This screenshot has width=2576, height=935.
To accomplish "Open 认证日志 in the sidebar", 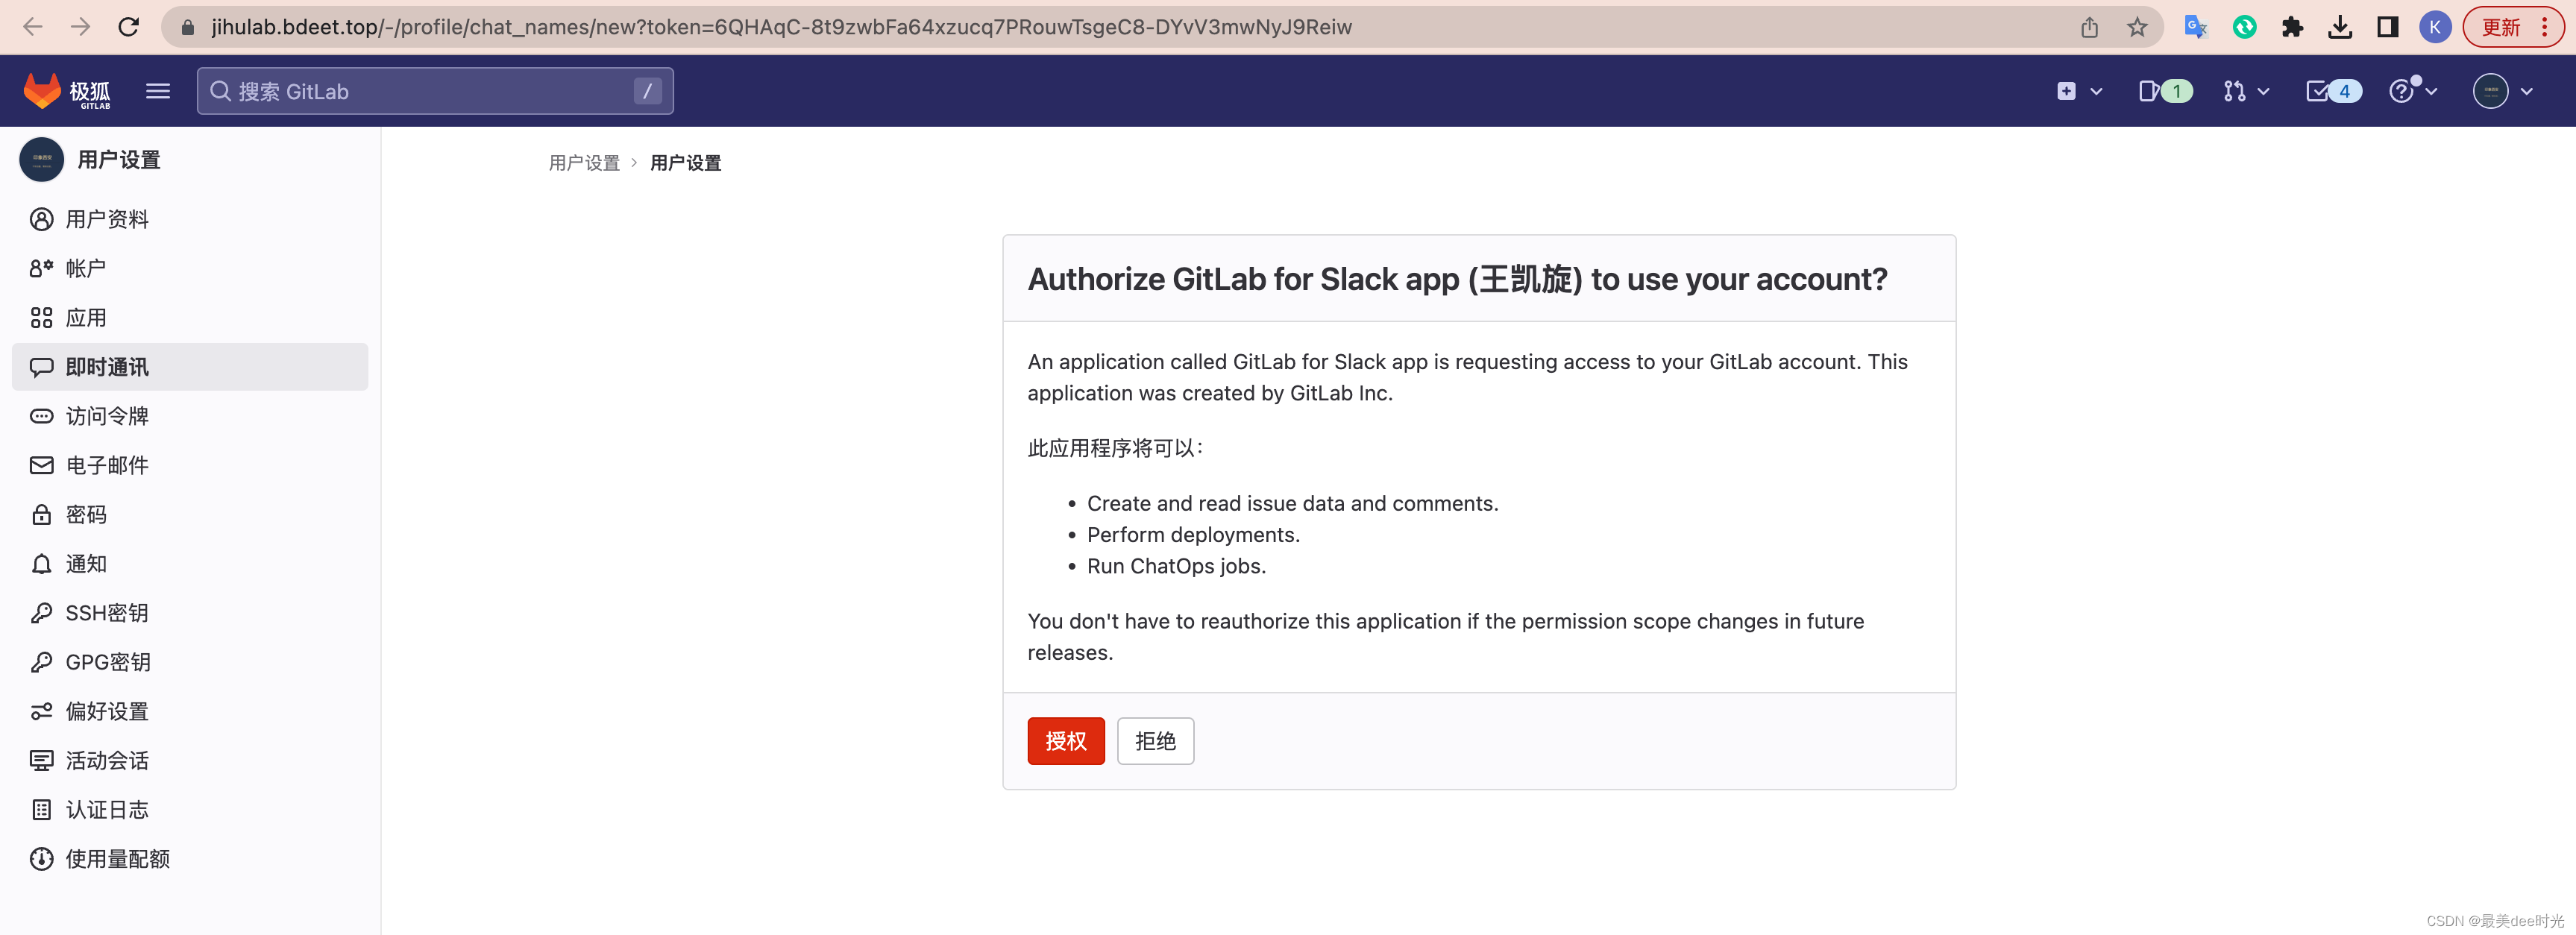I will pos(190,810).
